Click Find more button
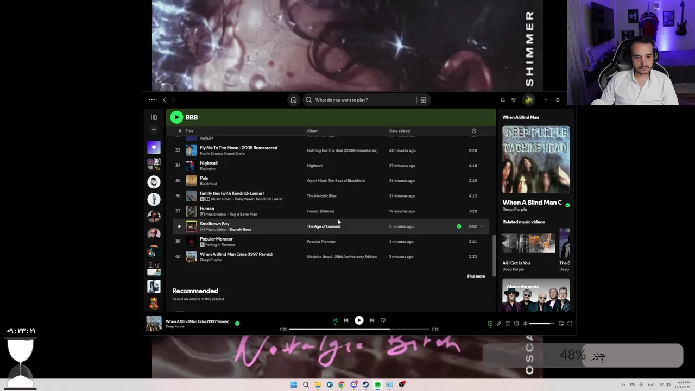This screenshot has width=695, height=391. pyautogui.click(x=476, y=276)
